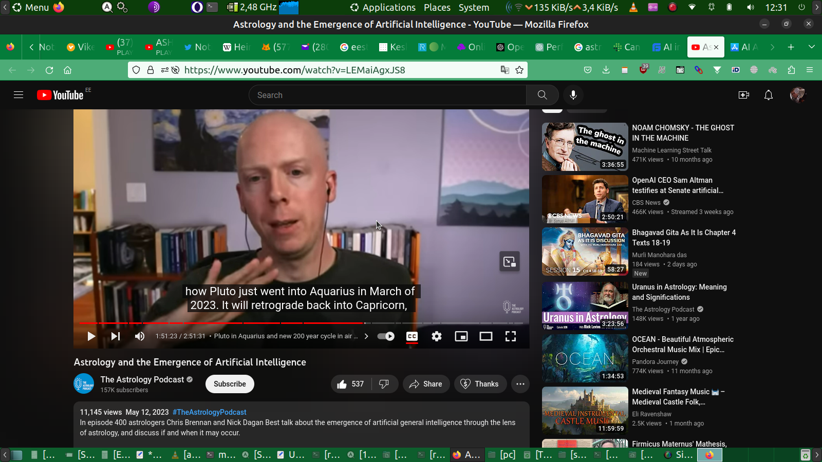Switch to the "Perf" tab
822x462 pixels.
pos(549,47)
